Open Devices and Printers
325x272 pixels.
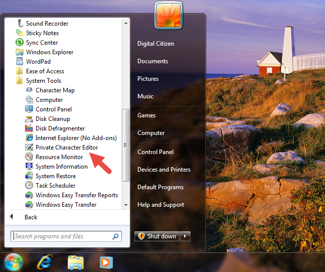pos(164,170)
